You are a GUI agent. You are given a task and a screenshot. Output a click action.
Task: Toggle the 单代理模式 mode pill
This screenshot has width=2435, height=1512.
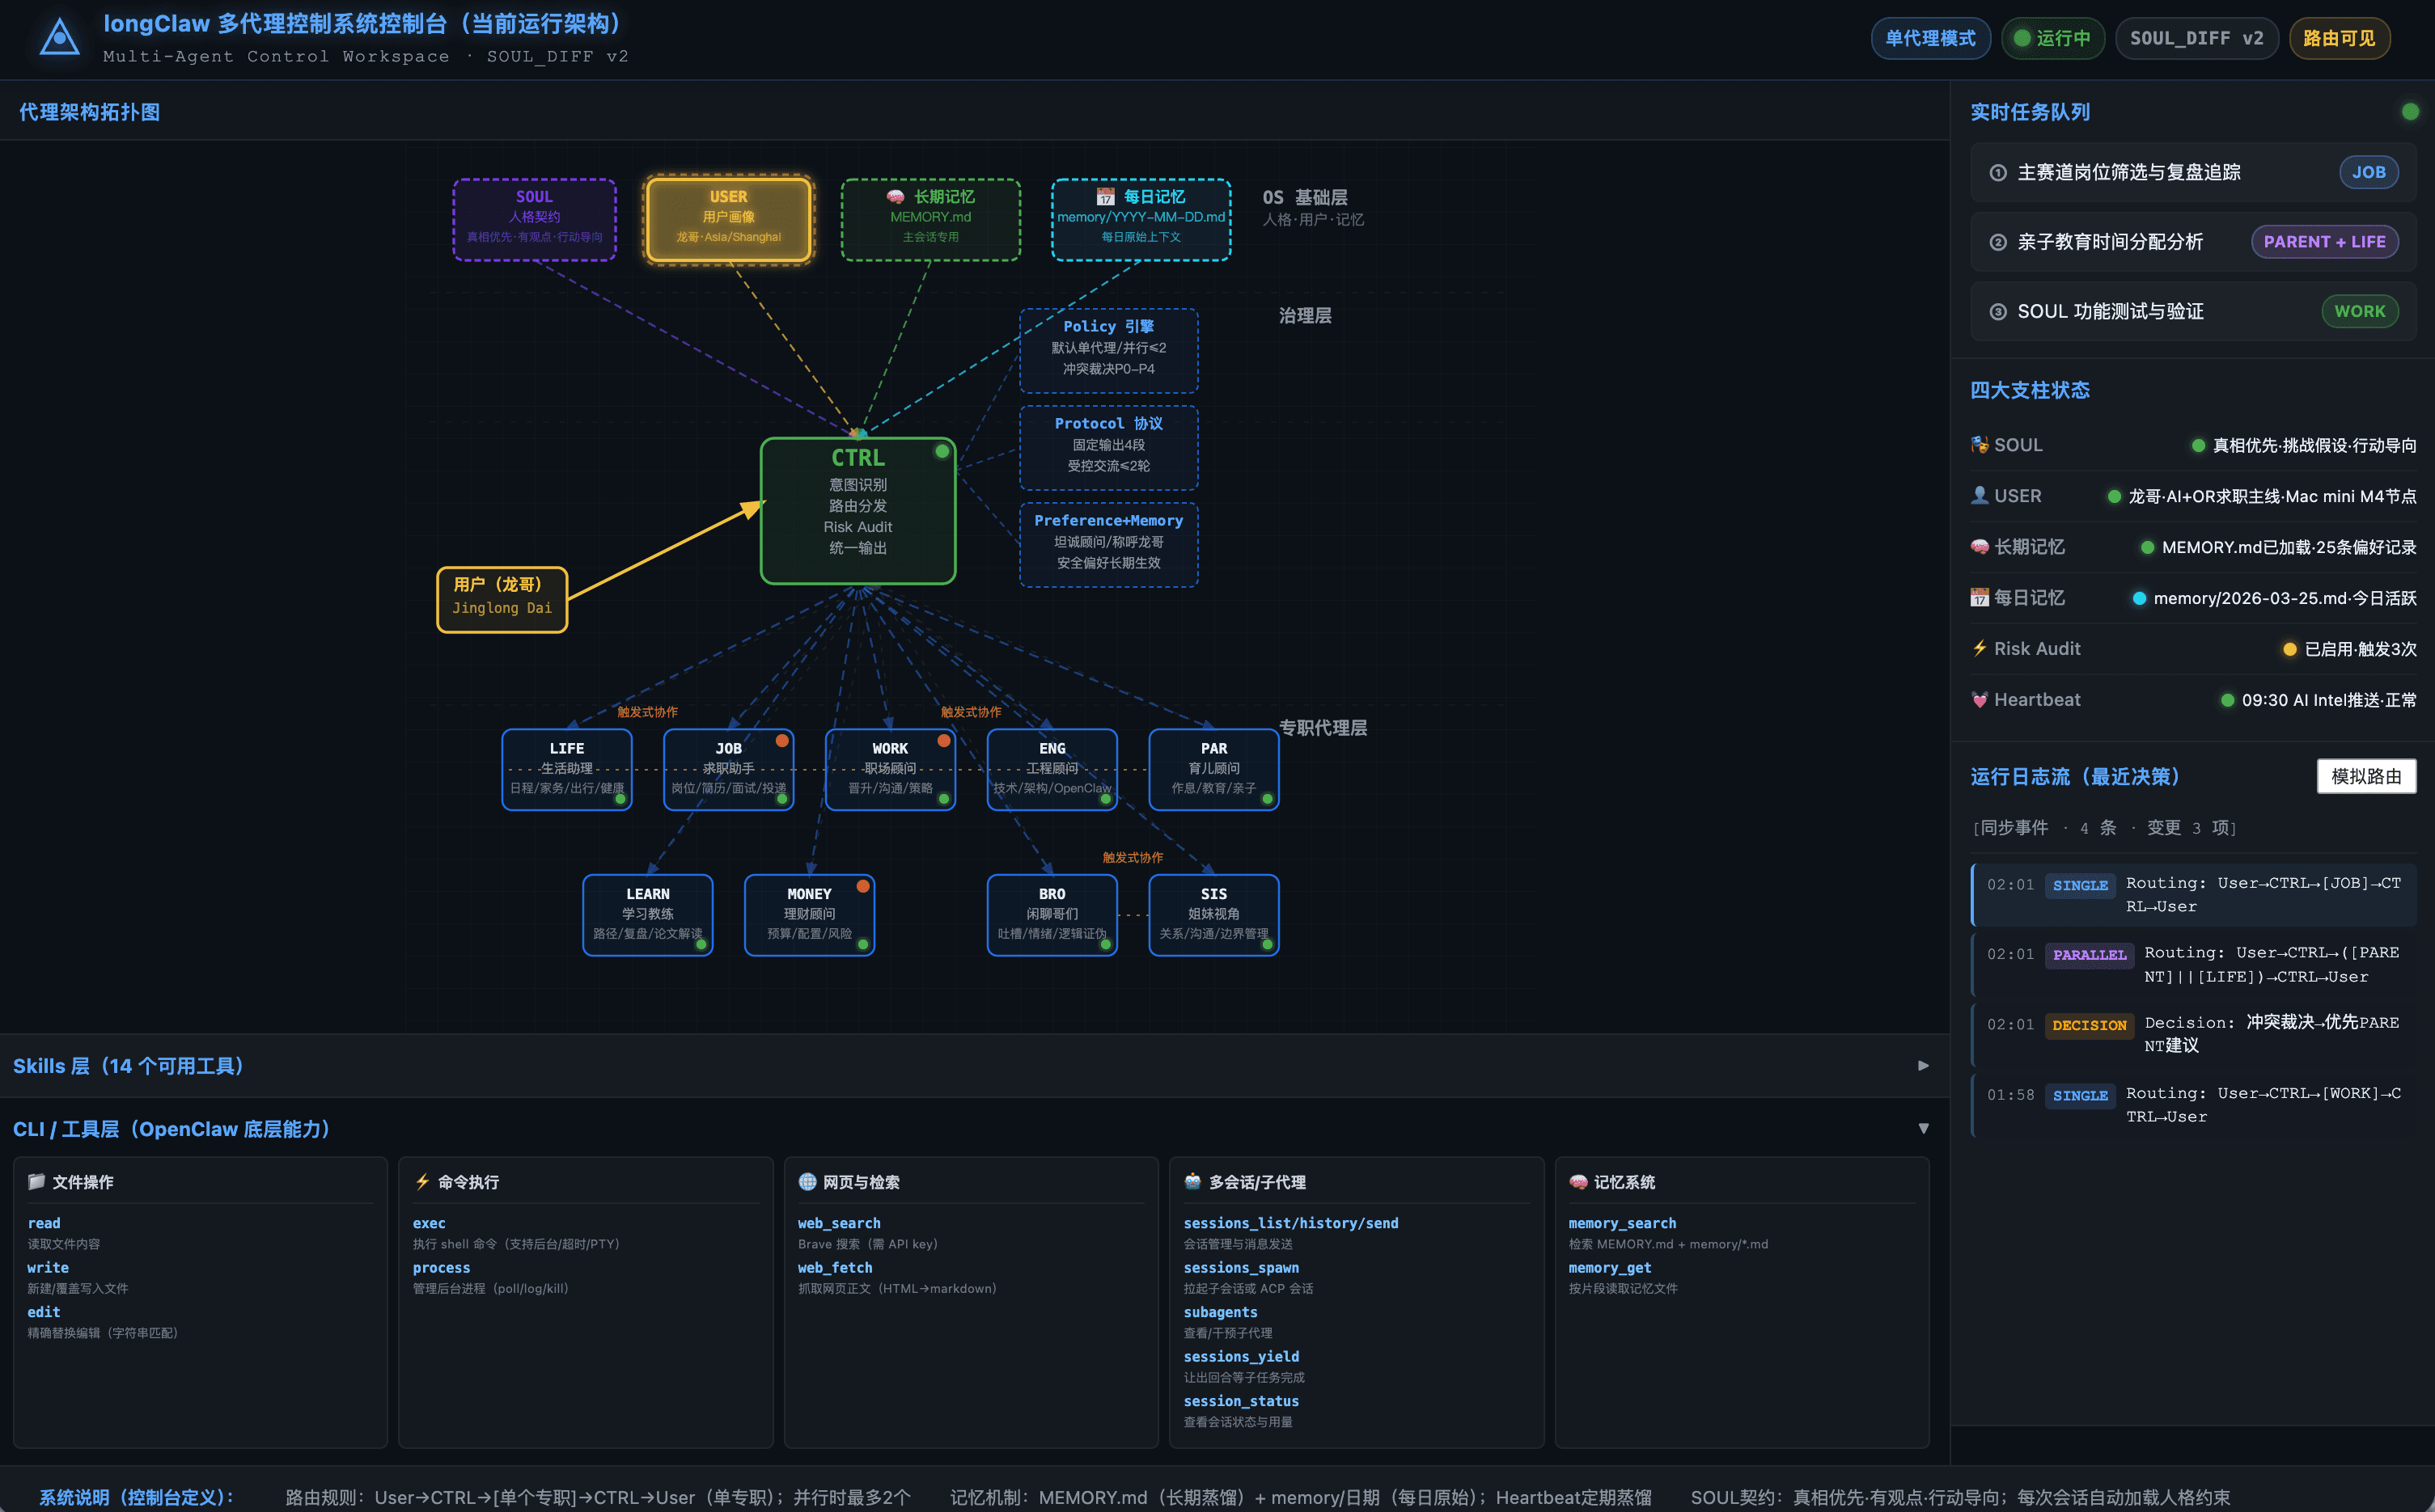[x=1929, y=38]
